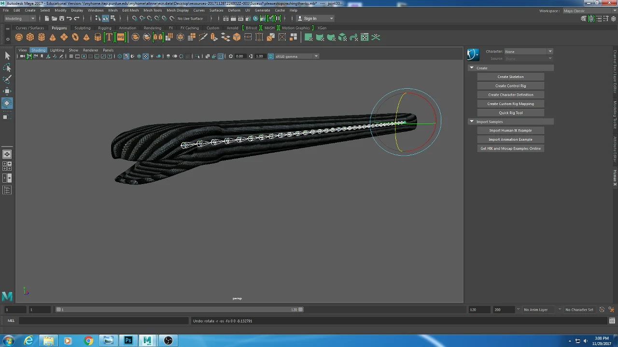This screenshot has height=347, width=618.
Task: Switch to the Sculpting shelf tab
Action: (82, 28)
